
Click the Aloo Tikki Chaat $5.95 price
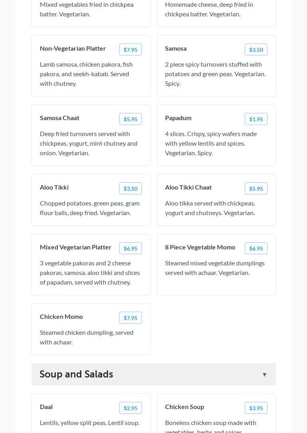(256, 188)
